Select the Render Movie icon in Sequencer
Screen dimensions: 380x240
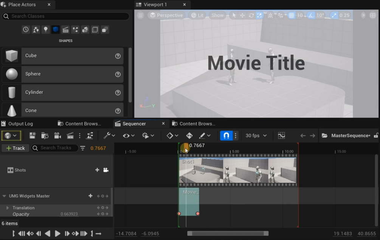[x=70, y=135]
